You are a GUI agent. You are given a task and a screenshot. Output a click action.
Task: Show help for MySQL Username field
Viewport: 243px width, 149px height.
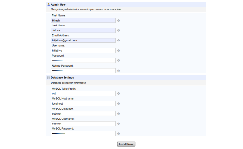(118, 124)
